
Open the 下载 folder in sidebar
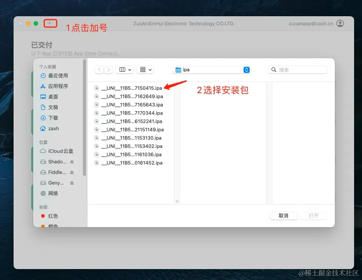coord(49,118)
